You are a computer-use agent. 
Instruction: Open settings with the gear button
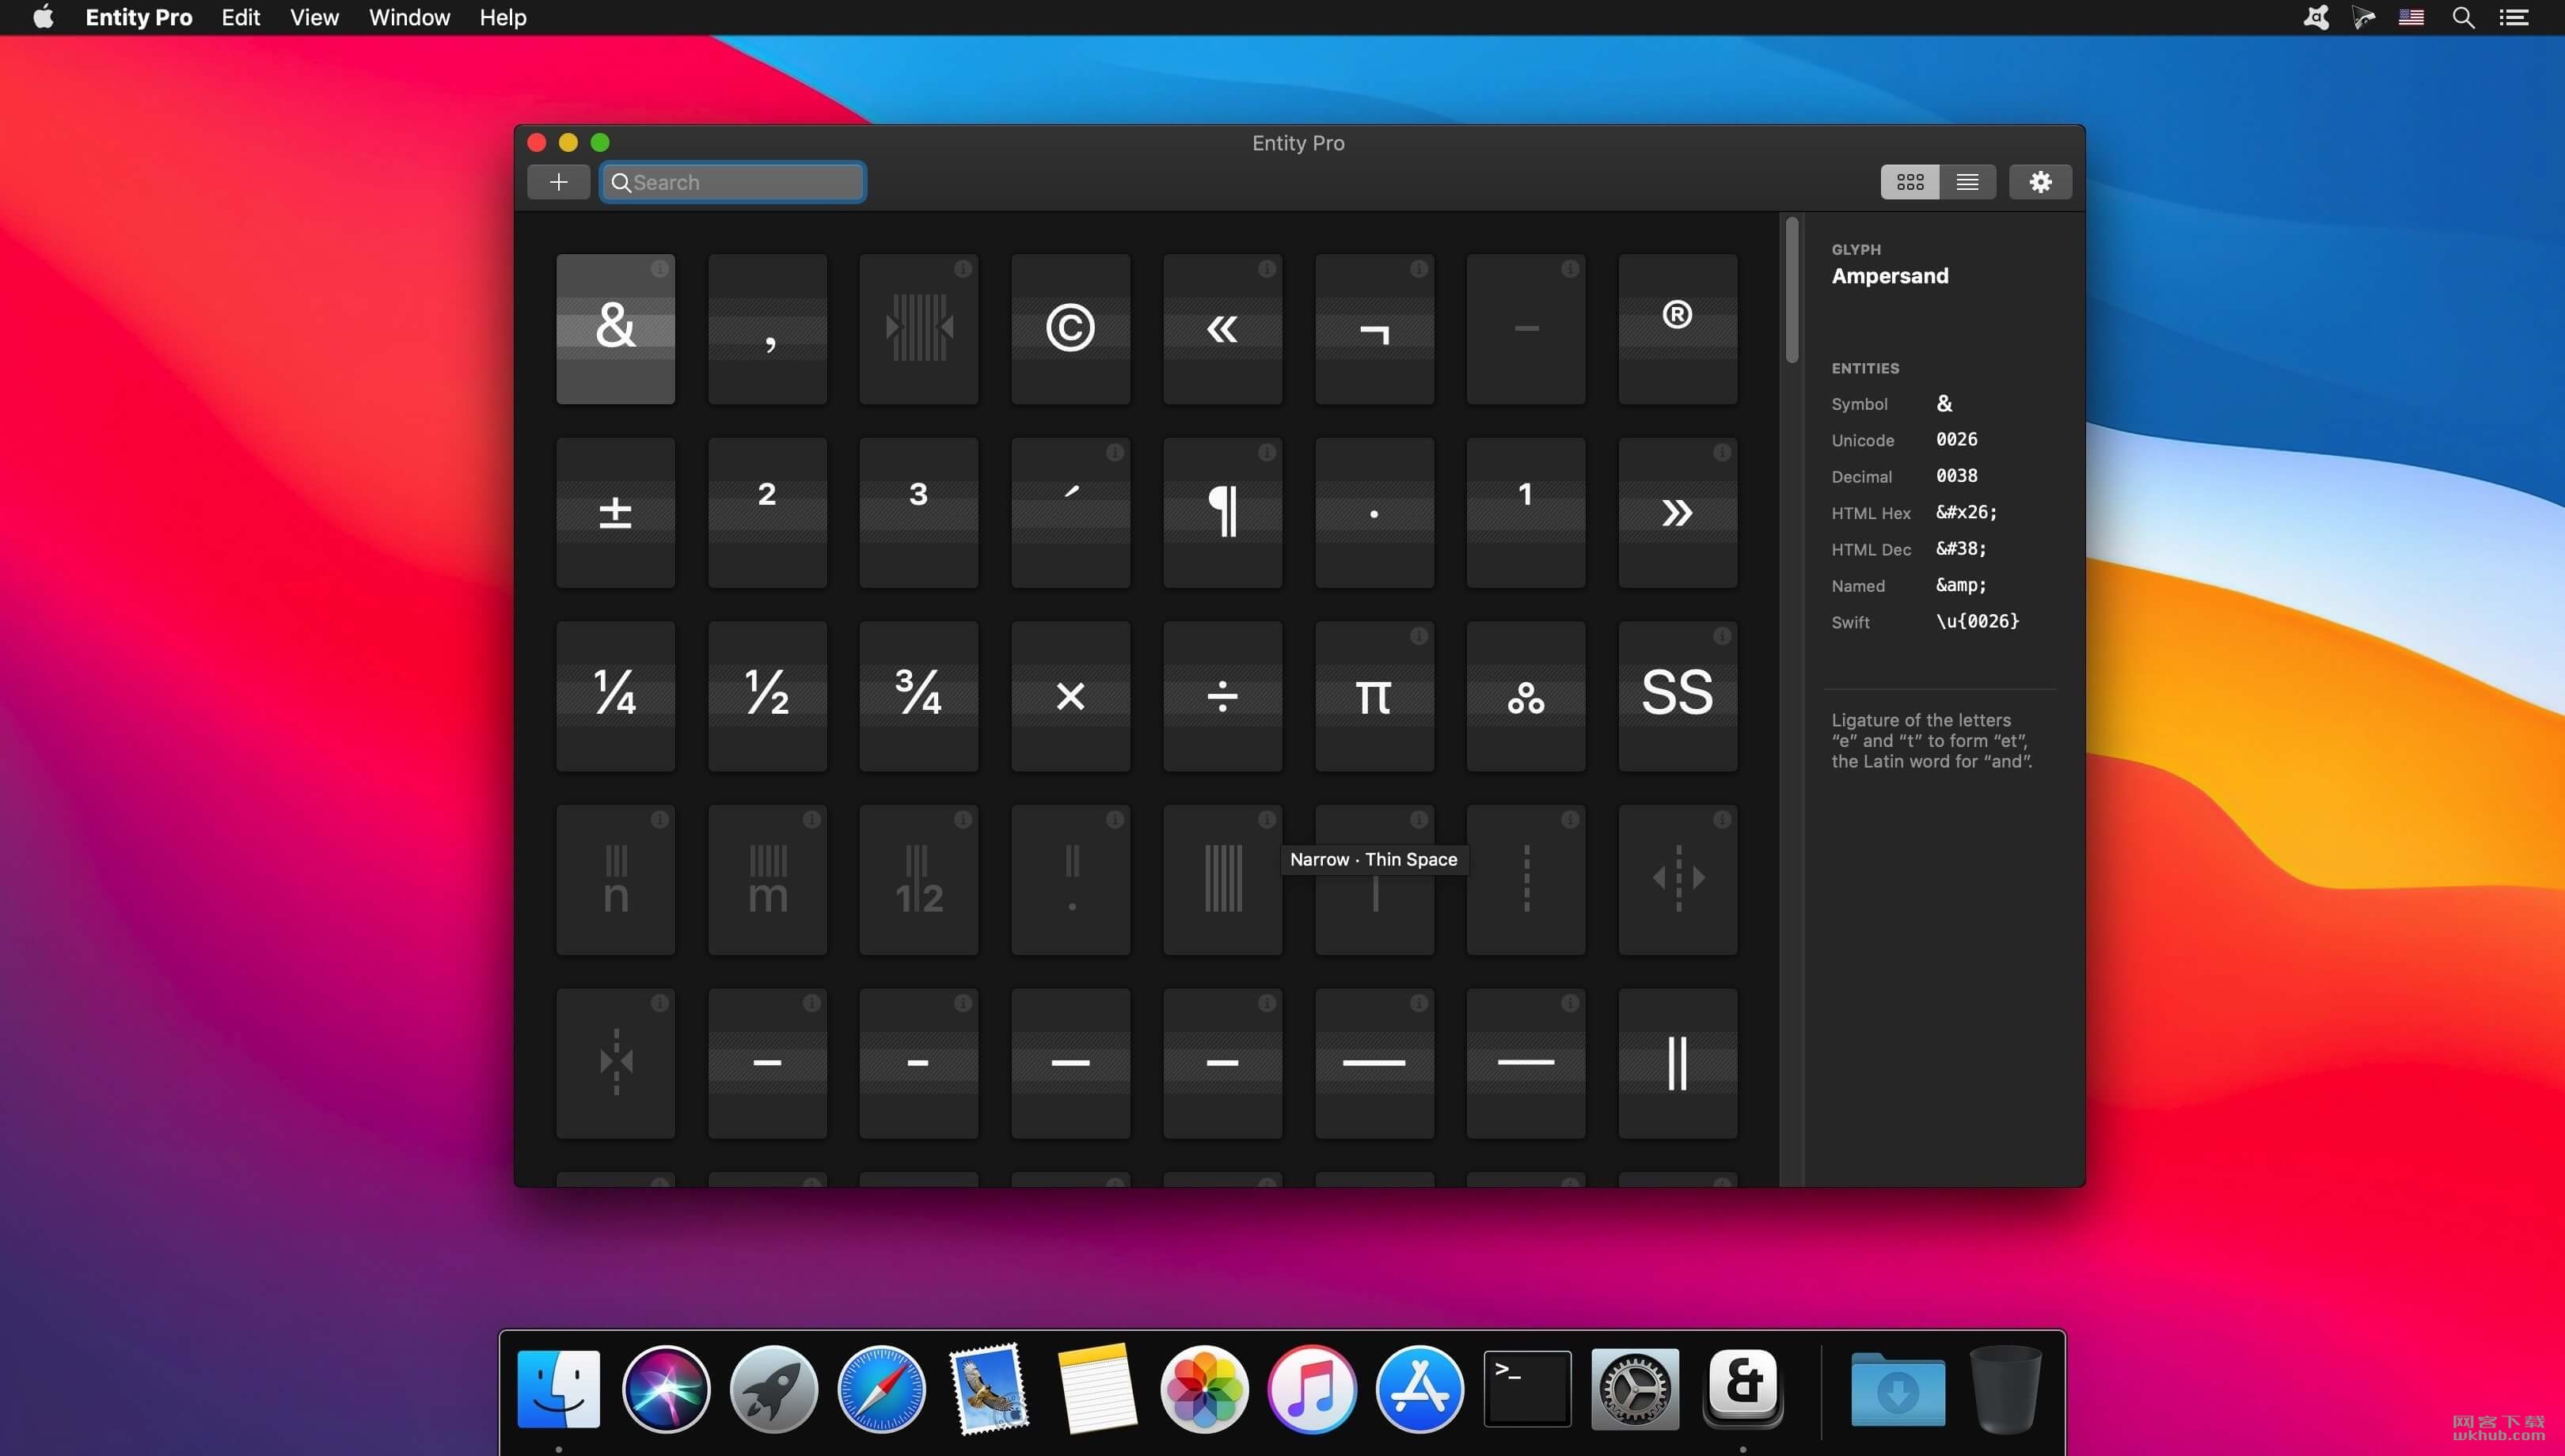click(x=2040, y=182)
